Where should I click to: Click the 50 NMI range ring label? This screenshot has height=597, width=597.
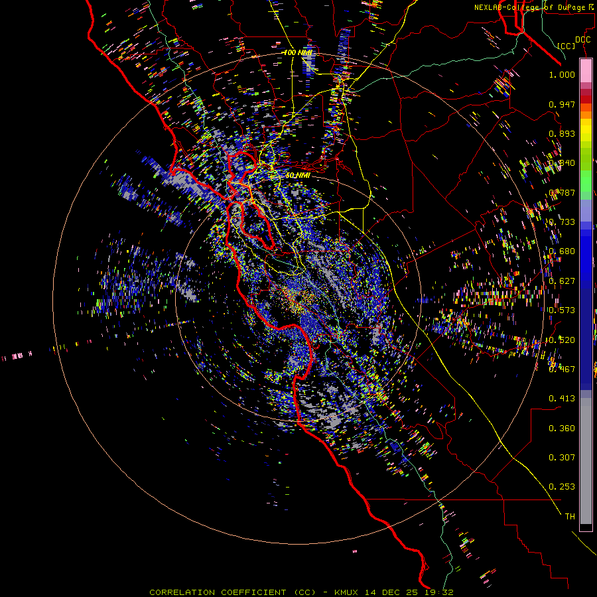pos(298,175)
